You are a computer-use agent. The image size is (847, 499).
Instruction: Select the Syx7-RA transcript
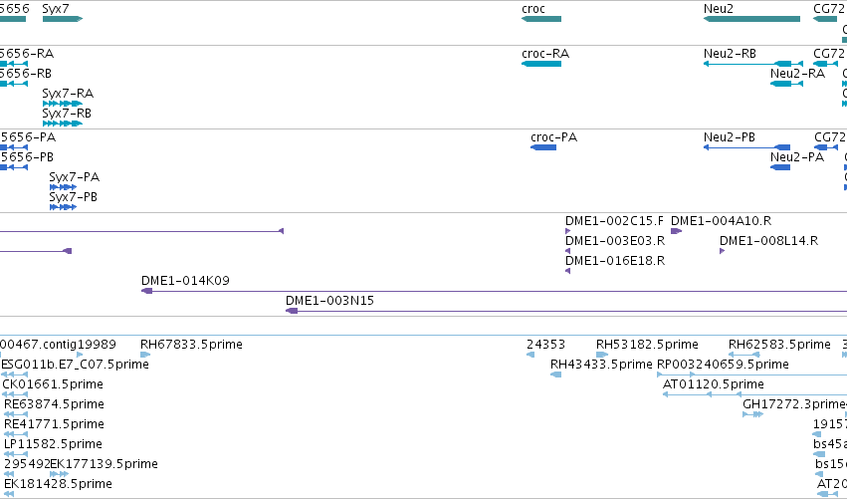[62, 104]
